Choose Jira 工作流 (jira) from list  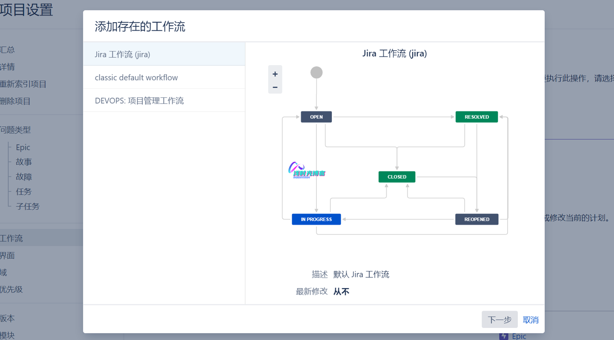(123, 54)
